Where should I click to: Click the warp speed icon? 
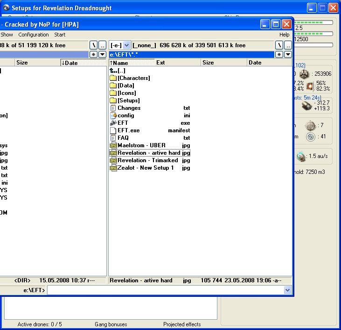tap(301, 156)
